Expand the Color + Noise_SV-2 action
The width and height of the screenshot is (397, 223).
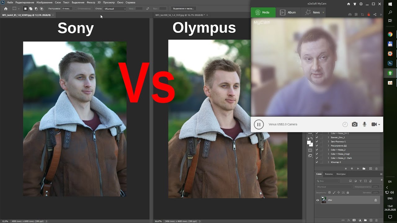click(x=328, y=133)
